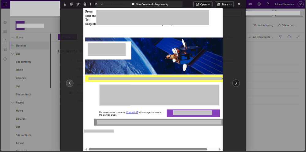Open the details info pane icon
The width and height of the screenshot is (306, 152).
(x=289, y=37)
